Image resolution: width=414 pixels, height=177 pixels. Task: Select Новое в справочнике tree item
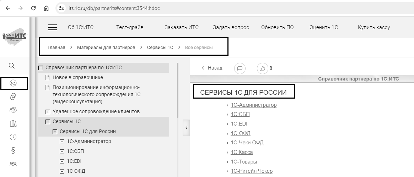tap(77, 77)
